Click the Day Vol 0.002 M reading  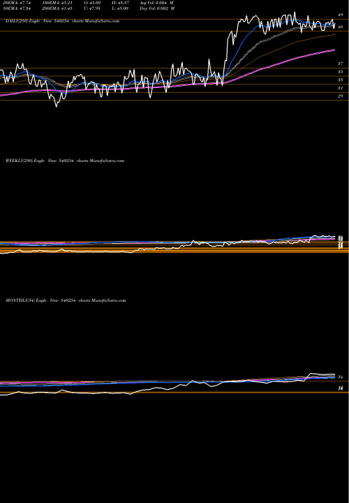(x=157, y=8)
